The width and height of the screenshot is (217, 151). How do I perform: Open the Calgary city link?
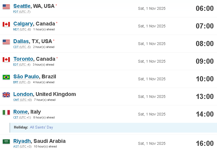click(23, 24)
